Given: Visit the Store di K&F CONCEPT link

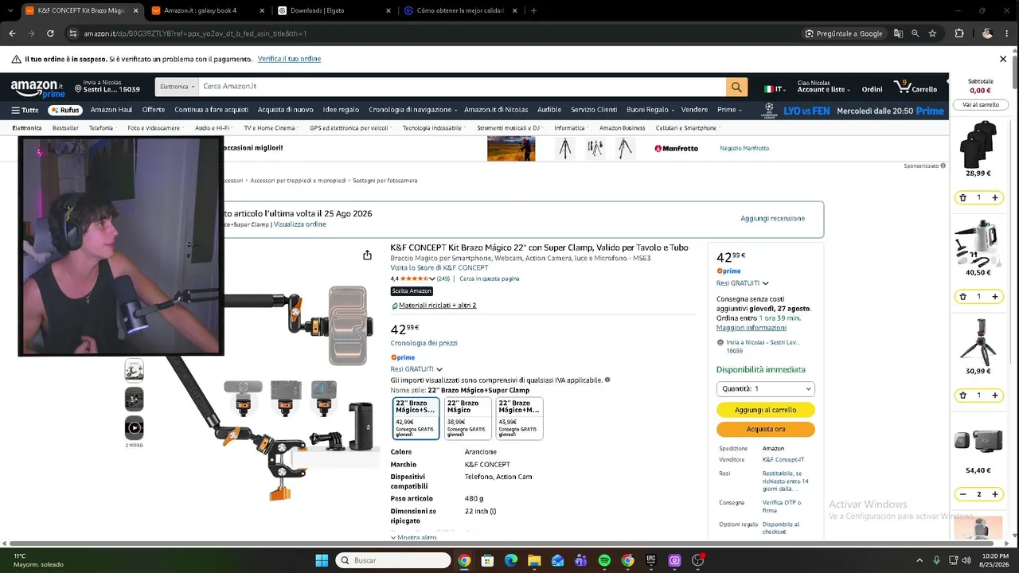Looking at the screenshot, I should (x=439, y=268).
